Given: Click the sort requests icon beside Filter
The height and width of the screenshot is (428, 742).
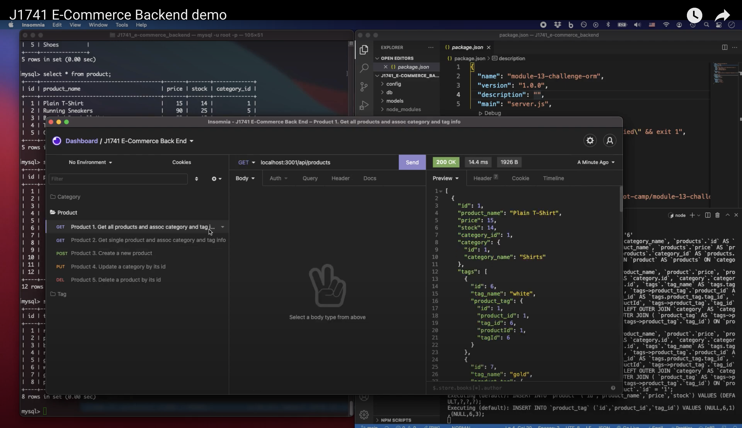Looking at the screenshot, I should (196, 179).
